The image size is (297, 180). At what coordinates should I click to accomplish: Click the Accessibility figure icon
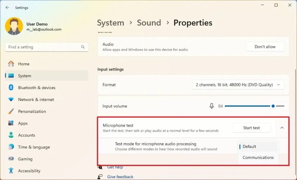click(11, 171)
